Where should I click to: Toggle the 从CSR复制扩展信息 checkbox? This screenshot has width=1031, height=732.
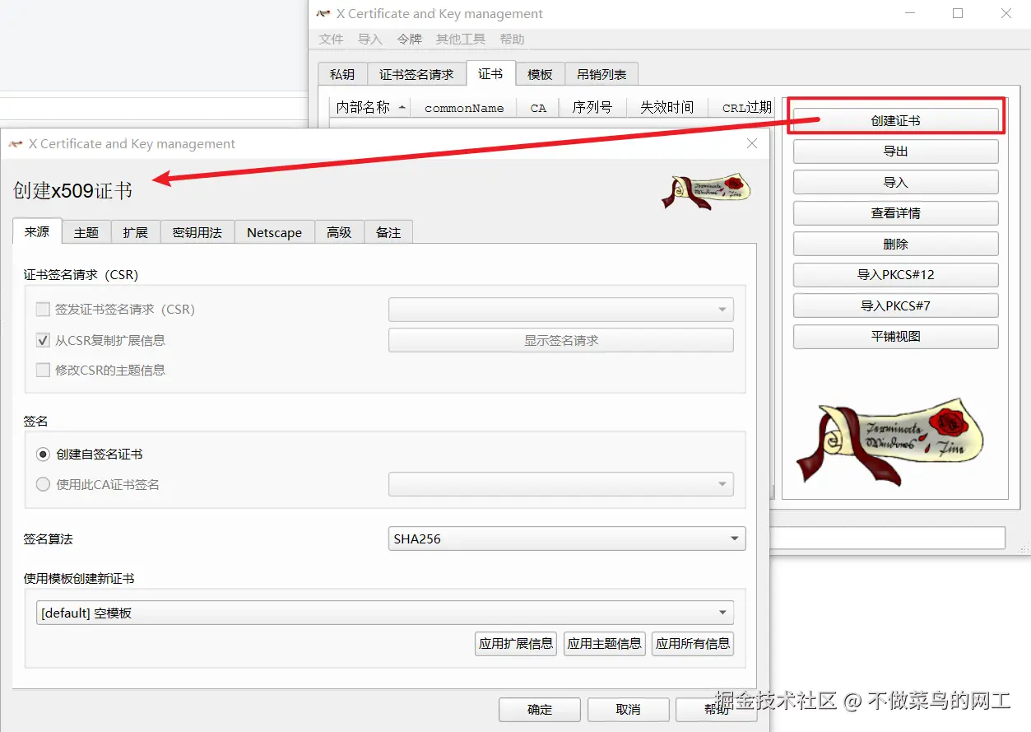coord(42,339)
